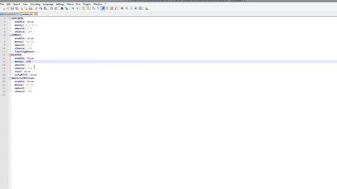Toggle the Word Wrap toolbar icon
337x189 pixels.
coord(94,8)
